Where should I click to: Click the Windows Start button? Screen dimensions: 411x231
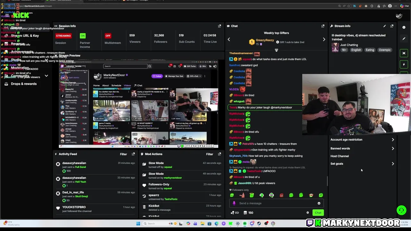138,224
